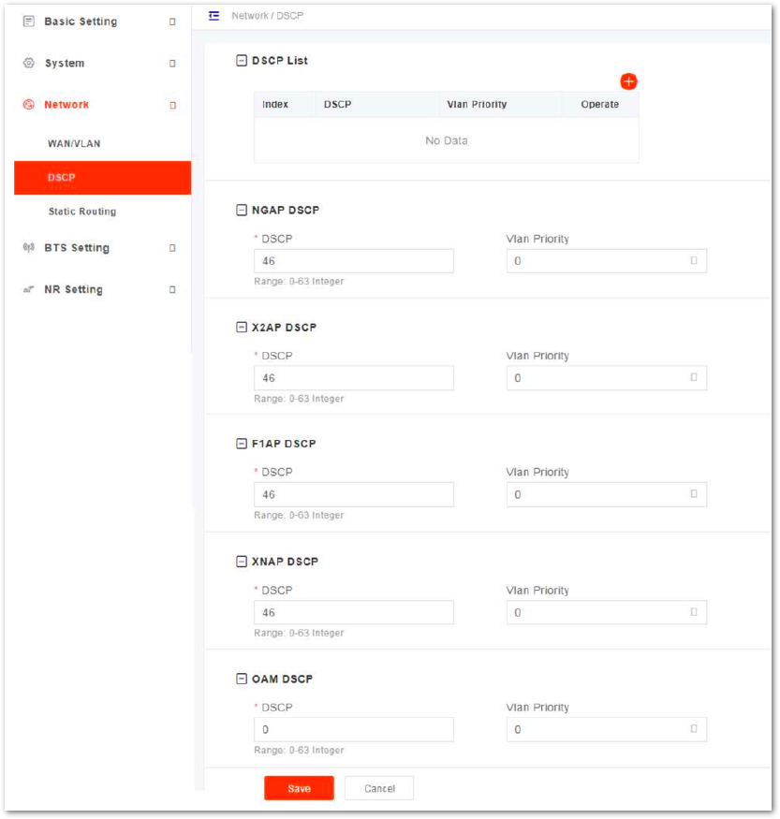Click the XNAP DSCP value field
The height and width of the screenshot is (819, 780).
click(x=354, y=612)
